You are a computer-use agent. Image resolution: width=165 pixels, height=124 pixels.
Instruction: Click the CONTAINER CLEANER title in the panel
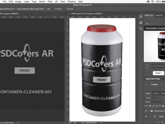coord(155,28)
